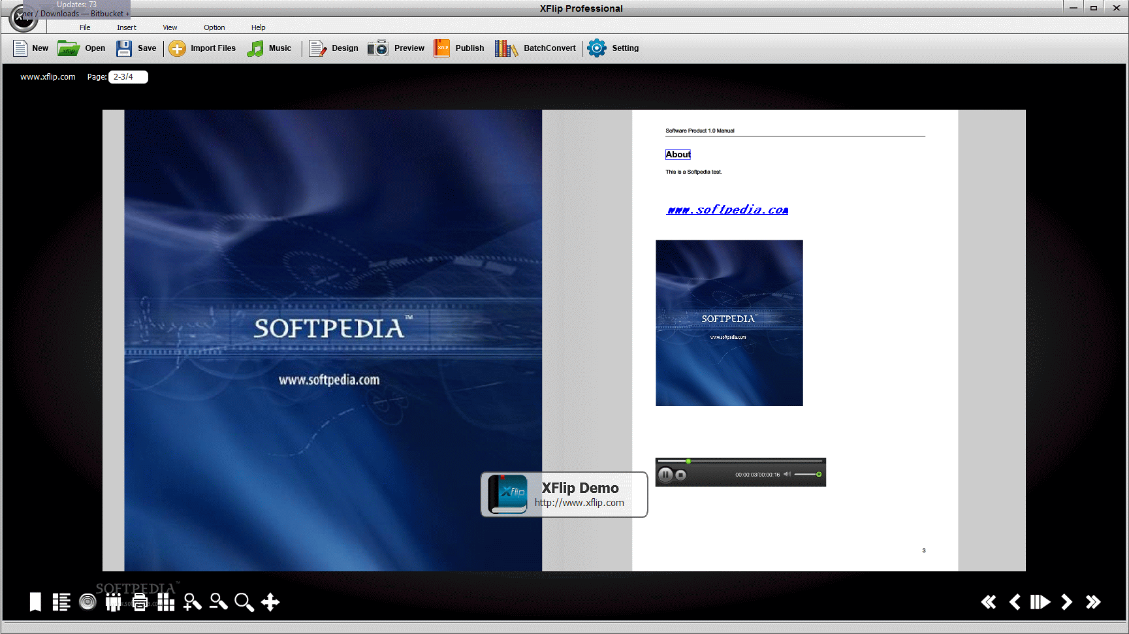Click the XFlip application logo at top left
This screenshot has height=634, width=1129.
(24, 17)
